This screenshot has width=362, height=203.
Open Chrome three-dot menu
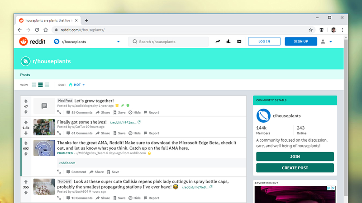coord(343,30)
